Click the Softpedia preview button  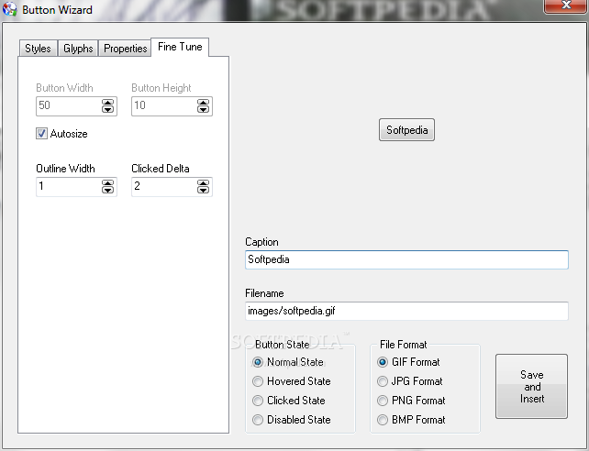406,130
